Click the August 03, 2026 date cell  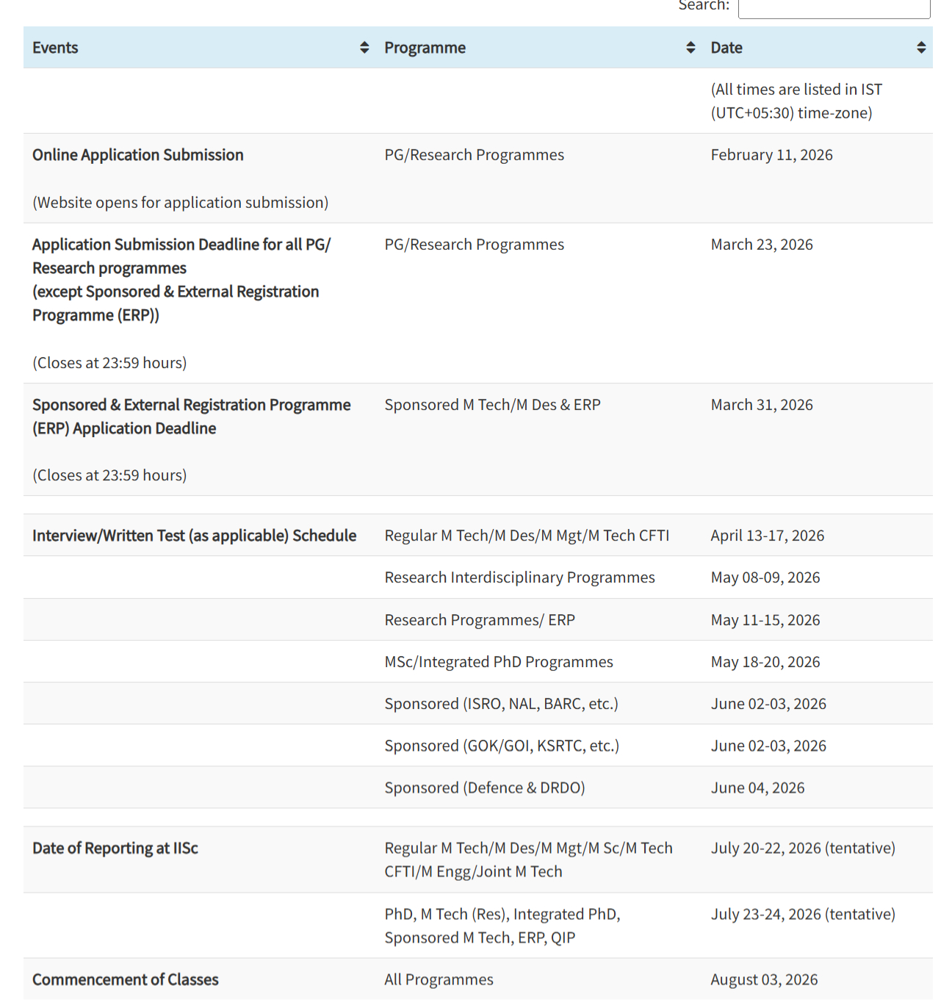click(764, 979)
